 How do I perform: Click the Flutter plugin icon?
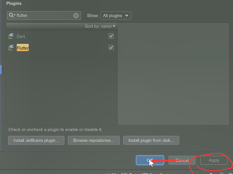[11, 48]
